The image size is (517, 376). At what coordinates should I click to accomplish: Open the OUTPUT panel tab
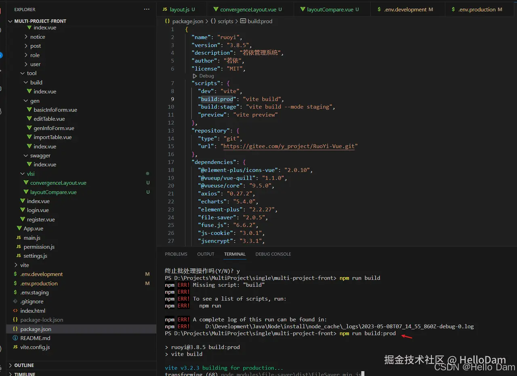(x=206, y=254)
